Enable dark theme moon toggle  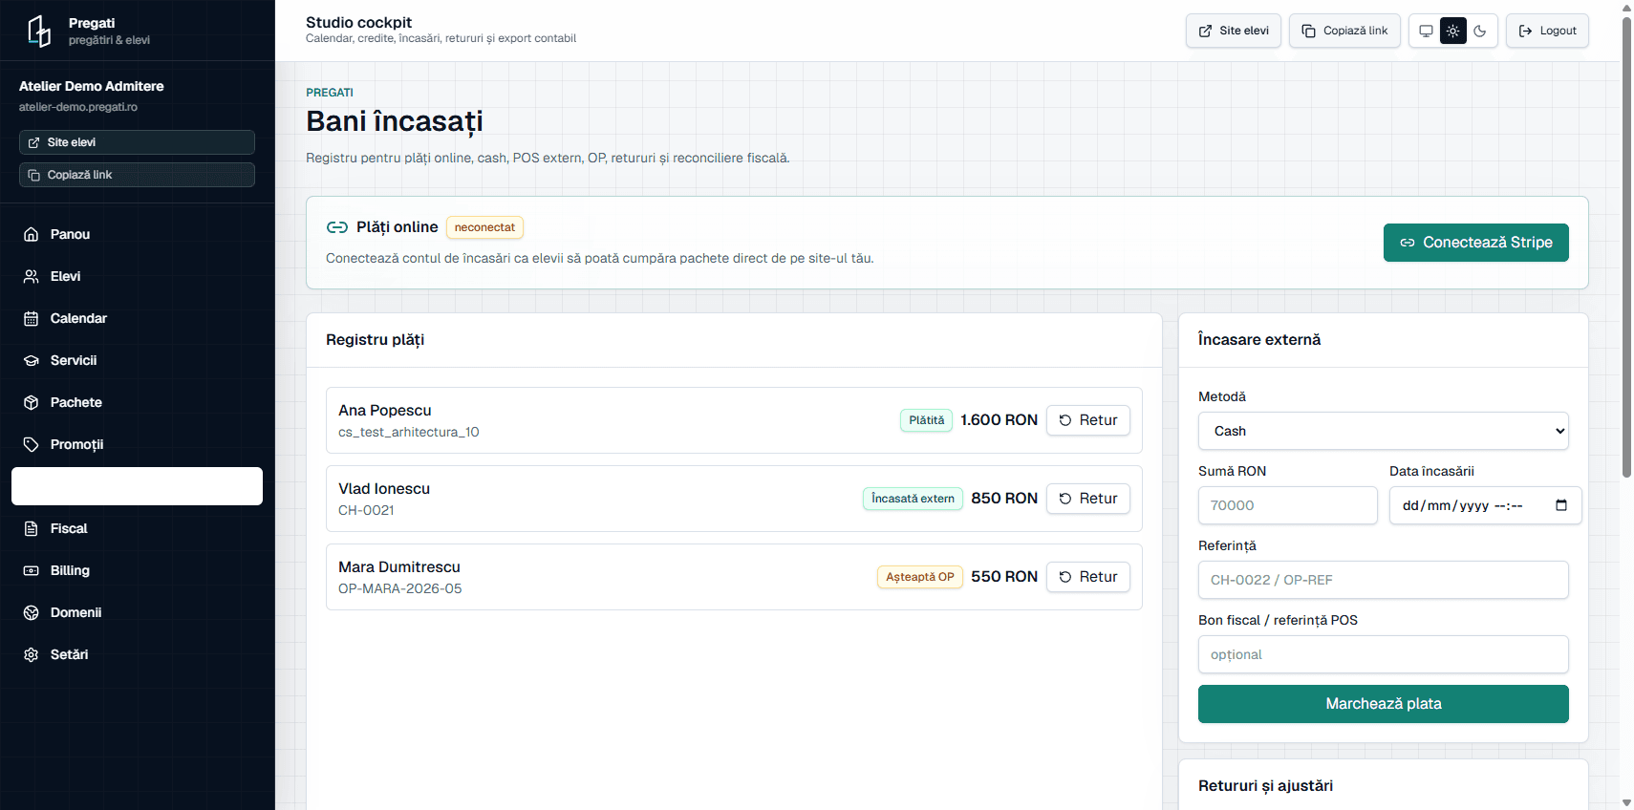(1479, 31)
